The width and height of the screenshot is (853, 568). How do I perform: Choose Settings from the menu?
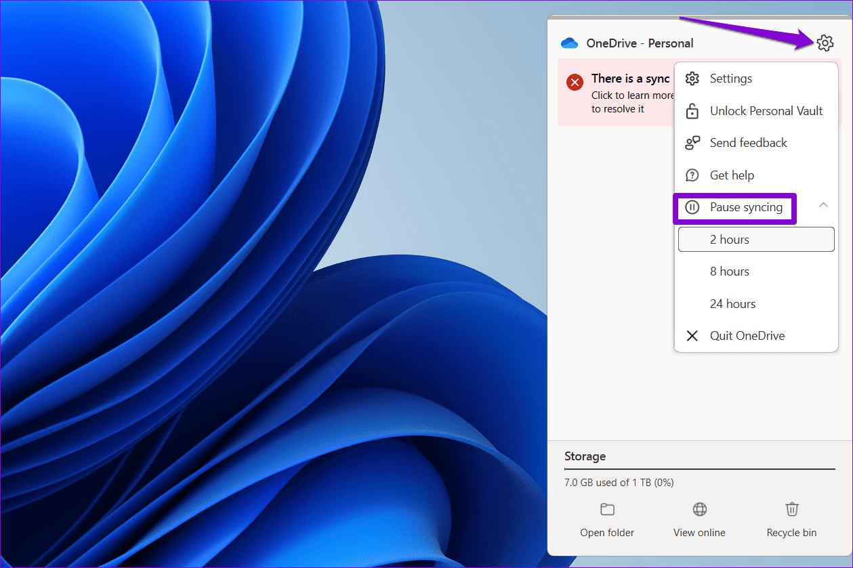[756, 79]
